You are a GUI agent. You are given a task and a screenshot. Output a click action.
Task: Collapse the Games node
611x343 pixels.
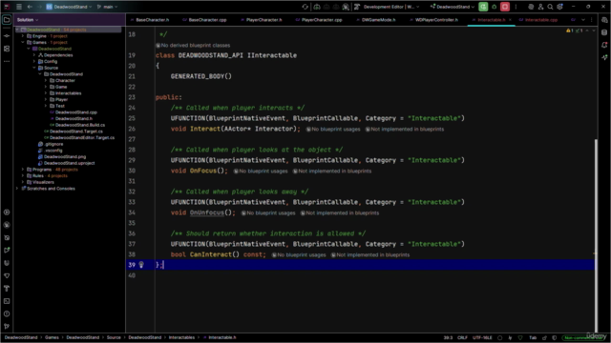(x=23, y=42)
